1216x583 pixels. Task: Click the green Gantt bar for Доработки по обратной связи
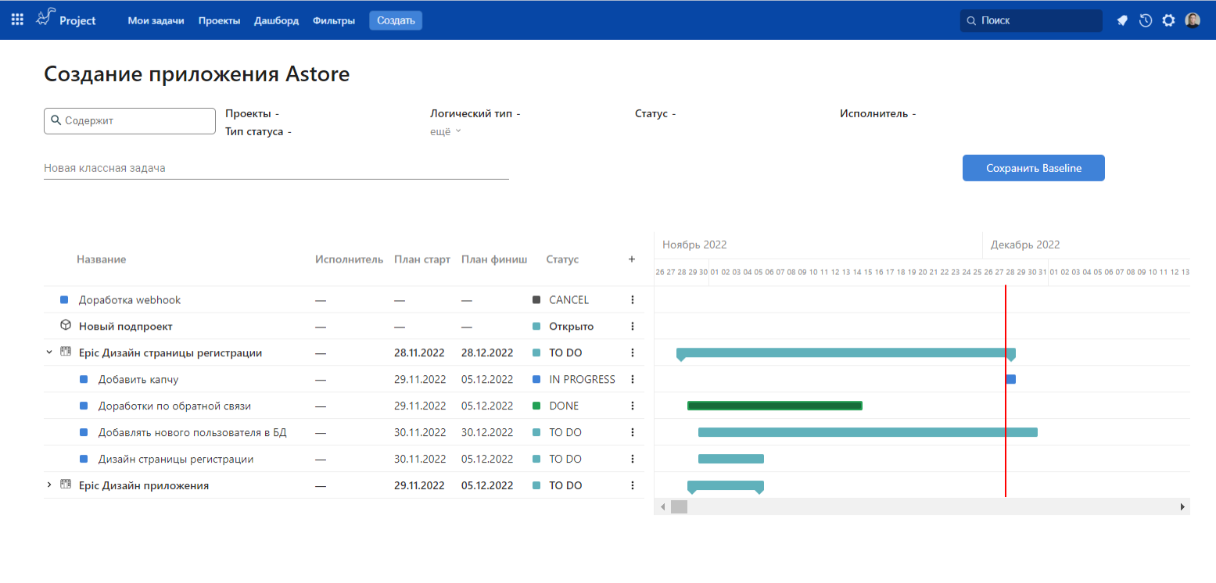coord(774,406)
